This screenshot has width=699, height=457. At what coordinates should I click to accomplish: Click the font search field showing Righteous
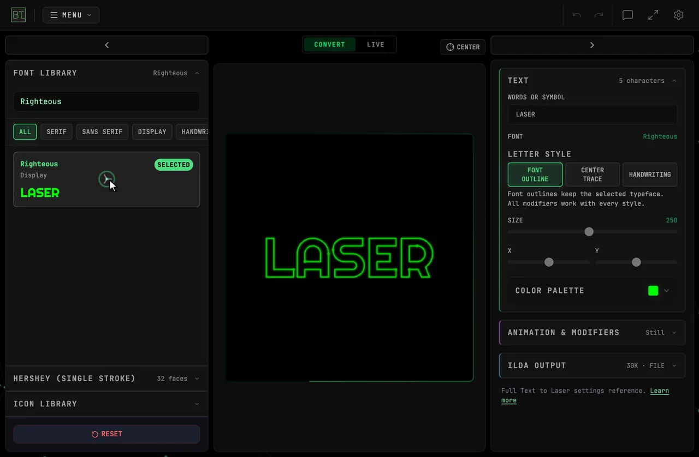click(x=106, y=101)
